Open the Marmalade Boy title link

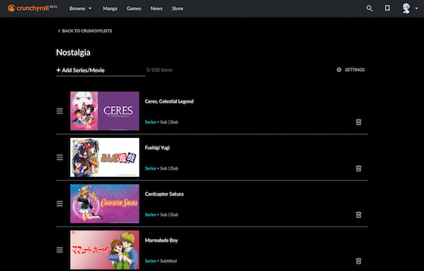(162, 240)
